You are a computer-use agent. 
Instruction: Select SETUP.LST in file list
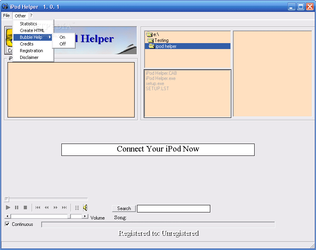tap(157, 89)
